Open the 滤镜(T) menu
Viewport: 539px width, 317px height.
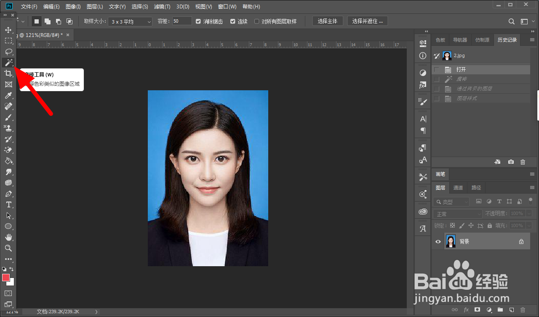point(162,7)
